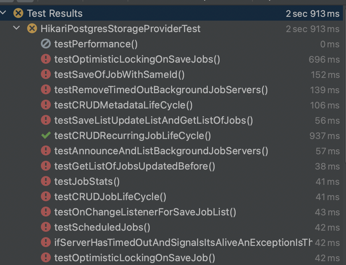Select the testCRUDJobLifeCycle() test
346x265 pixels.
tap(110, 197)
